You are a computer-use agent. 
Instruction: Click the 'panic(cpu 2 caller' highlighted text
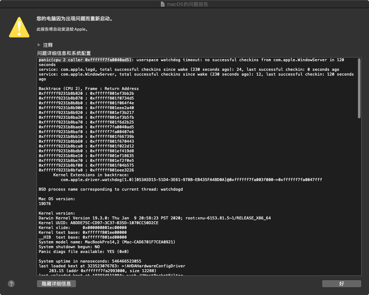pos(85,60)
